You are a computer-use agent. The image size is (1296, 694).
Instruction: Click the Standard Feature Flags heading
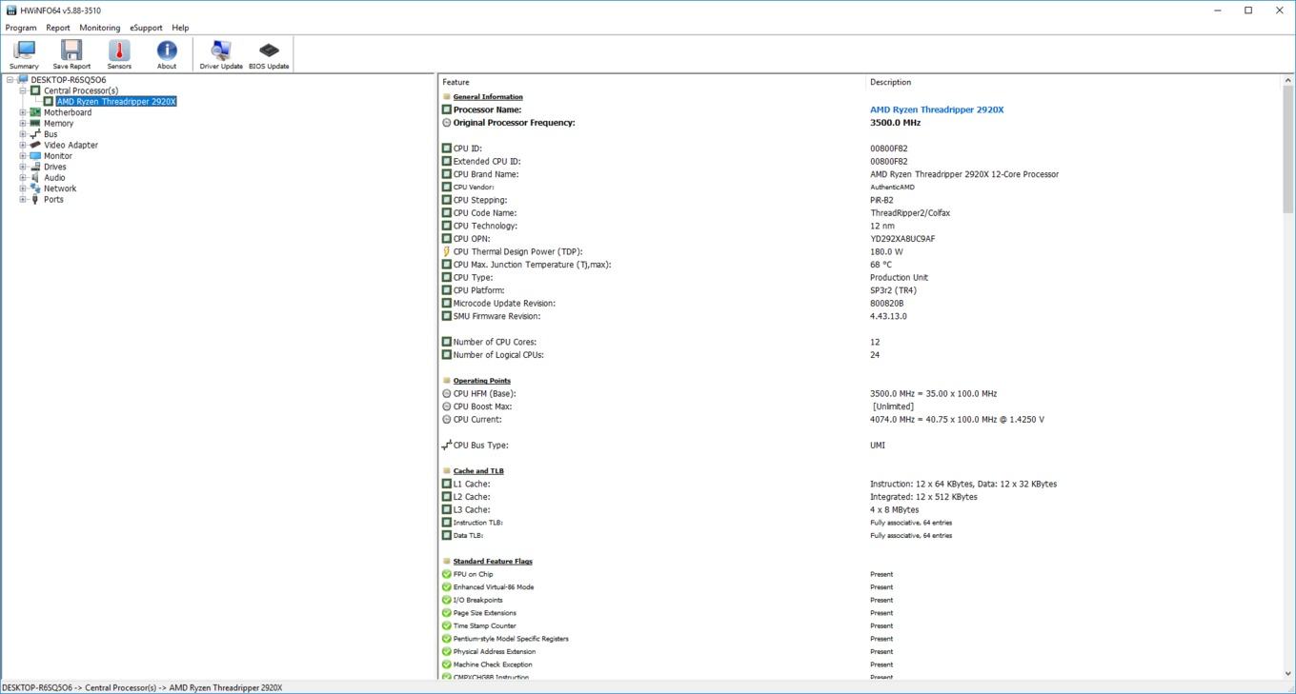(x=493, y=562)
